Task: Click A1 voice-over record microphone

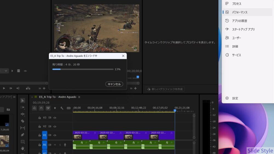Action: 65,145
